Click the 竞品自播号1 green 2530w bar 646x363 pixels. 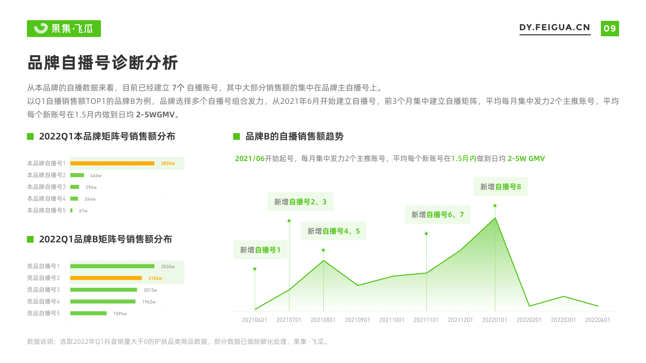click(112, 266)
